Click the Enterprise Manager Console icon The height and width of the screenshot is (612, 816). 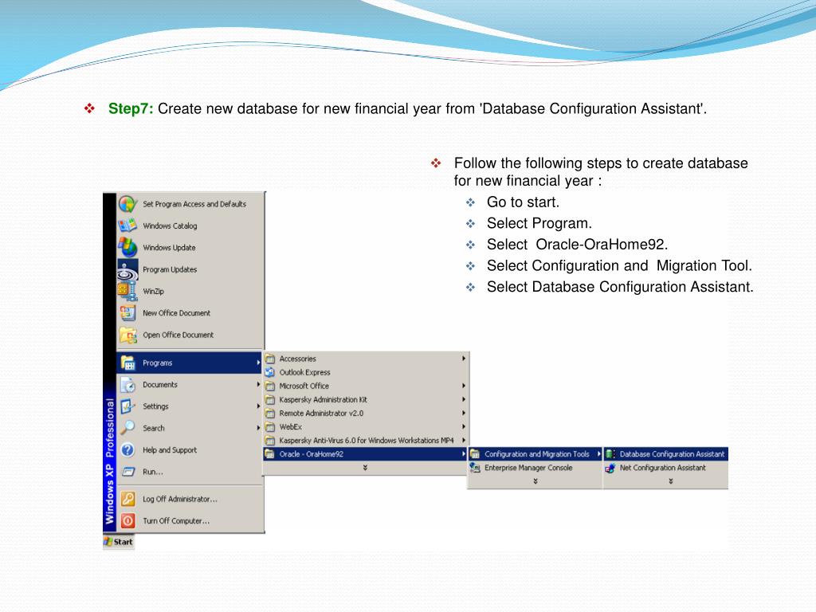pyautogui.click(x=475, y=468)
